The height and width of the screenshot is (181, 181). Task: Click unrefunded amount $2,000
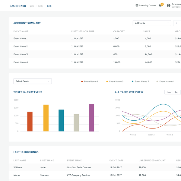[x=142, y=175]
